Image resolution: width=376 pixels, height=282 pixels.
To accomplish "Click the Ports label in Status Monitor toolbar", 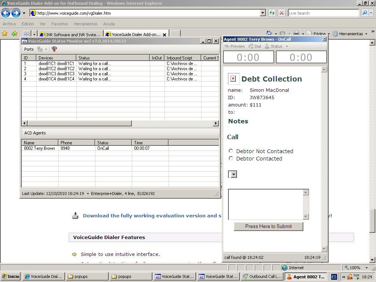I will pyautogui.click(x=29, y=49).
